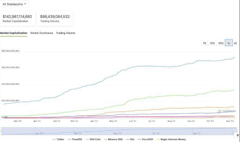The width and height of the screenshot is (240, 142).
Task: Hide the USD Coin series via legend
Action: pos(93,139)
